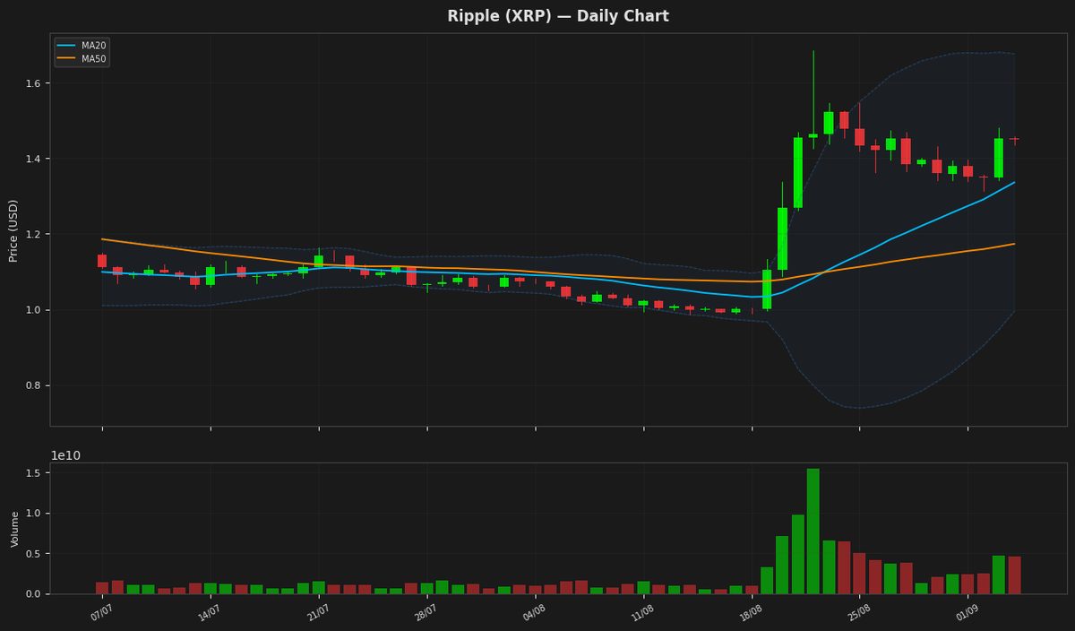Select the MA20 legend entry
The width and height of the screenshot is (1075, 631).
pos(81,46)
